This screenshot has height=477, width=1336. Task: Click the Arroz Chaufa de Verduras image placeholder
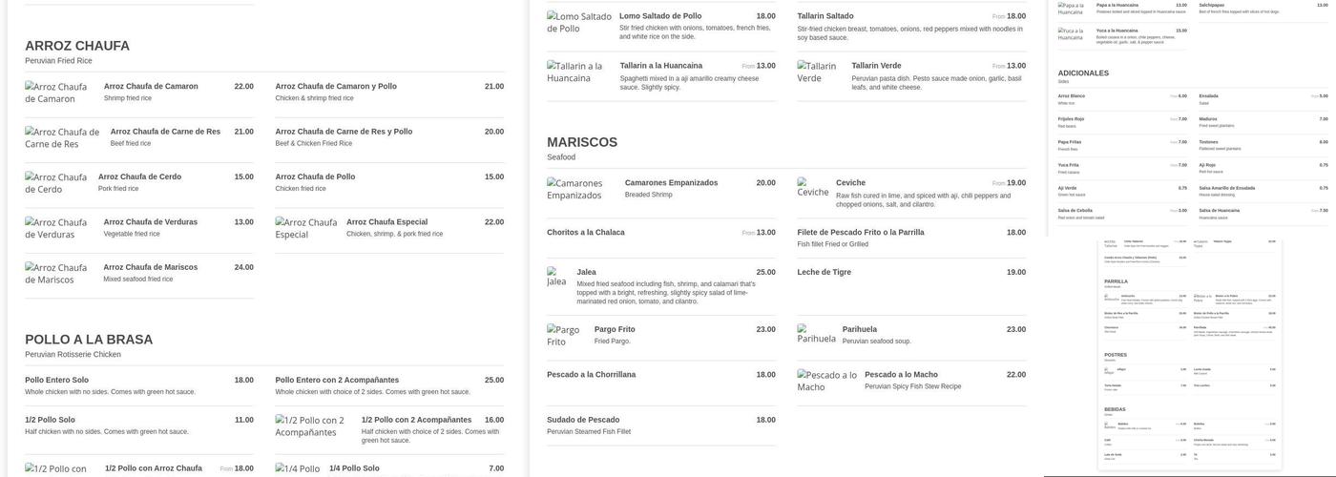click(56, 228)
